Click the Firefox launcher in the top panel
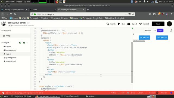 (x=57, y=2)
